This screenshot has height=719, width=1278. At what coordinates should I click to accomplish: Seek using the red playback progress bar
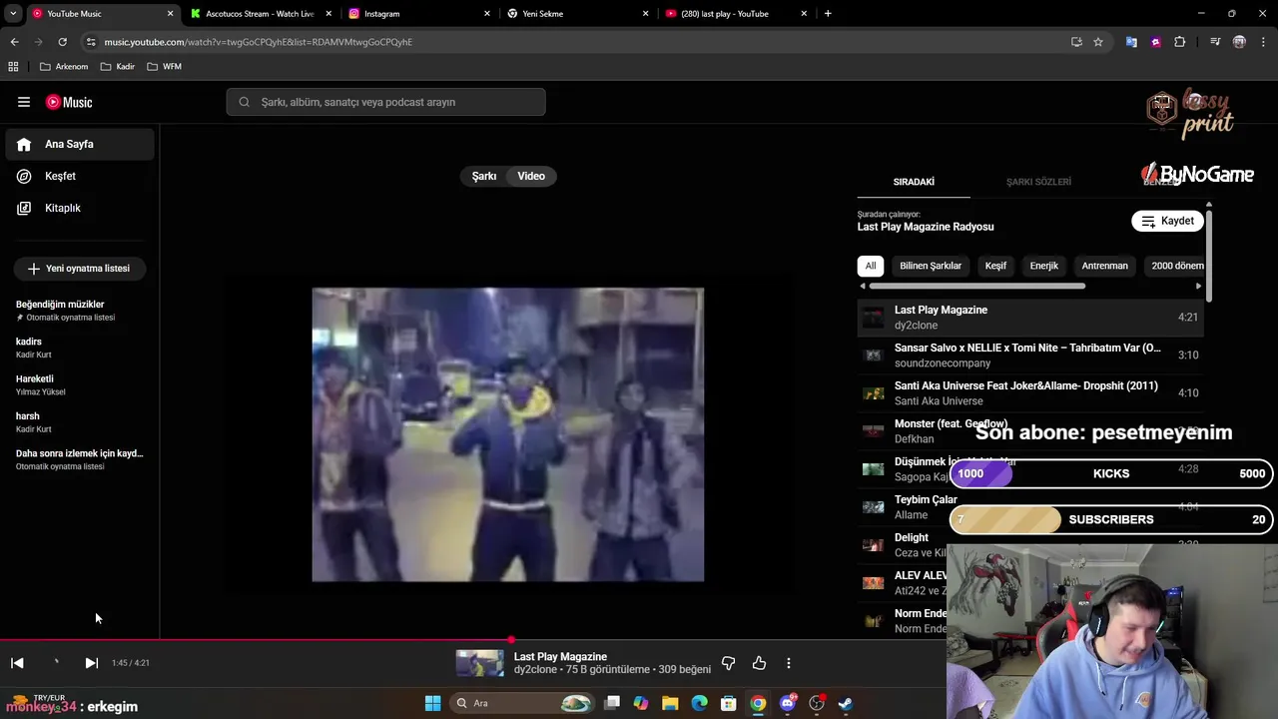coord(473,640)
